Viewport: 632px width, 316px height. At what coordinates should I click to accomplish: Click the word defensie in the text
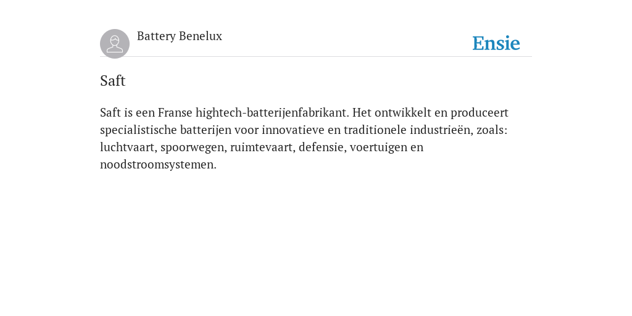322,147
